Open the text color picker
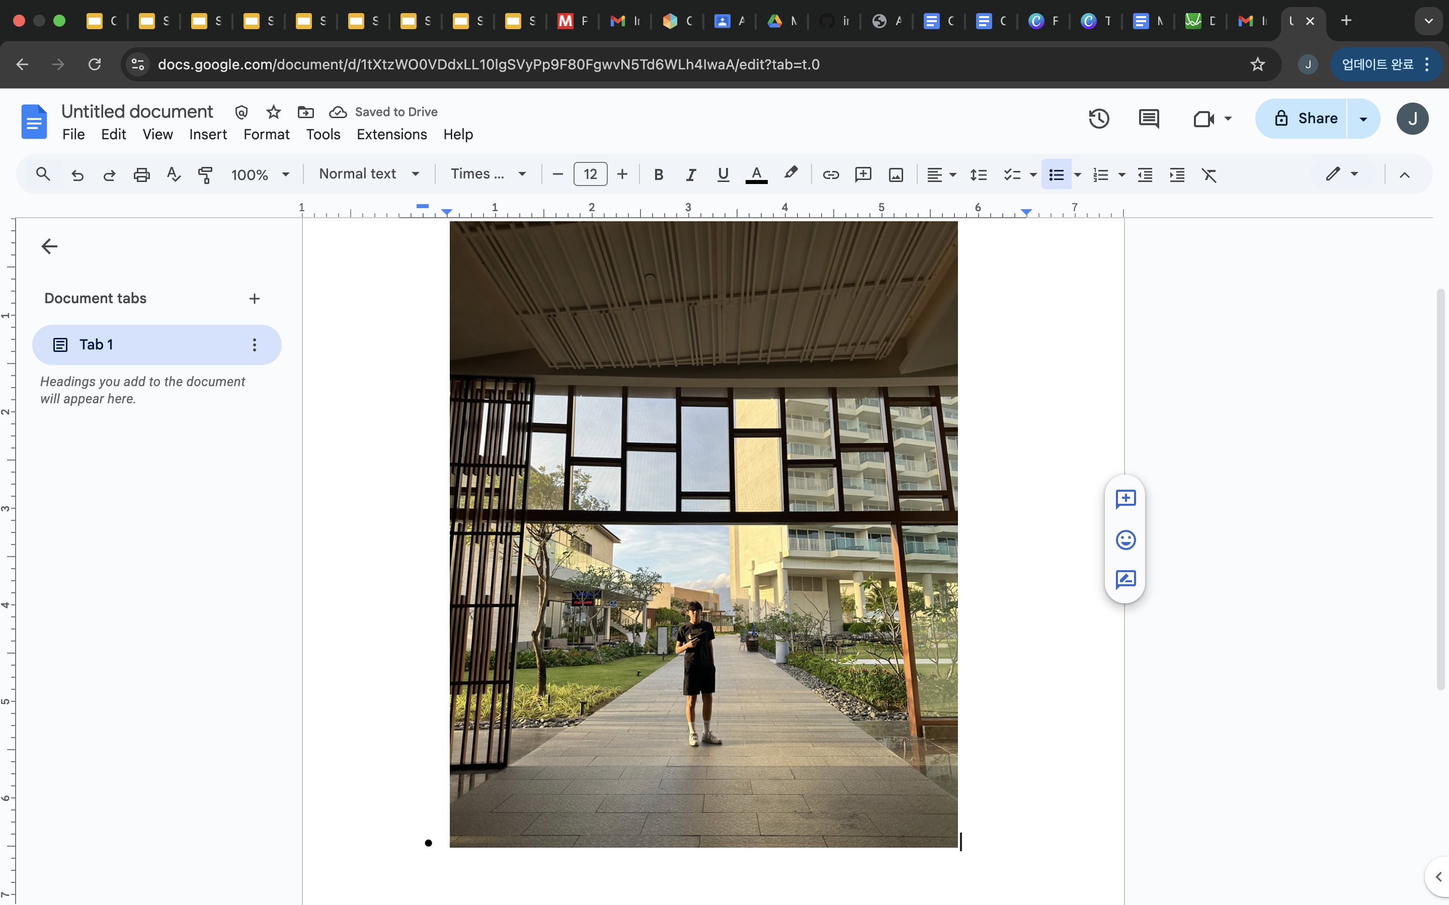The width and height of the screenshot is (1449, 905). click(756, 175)
